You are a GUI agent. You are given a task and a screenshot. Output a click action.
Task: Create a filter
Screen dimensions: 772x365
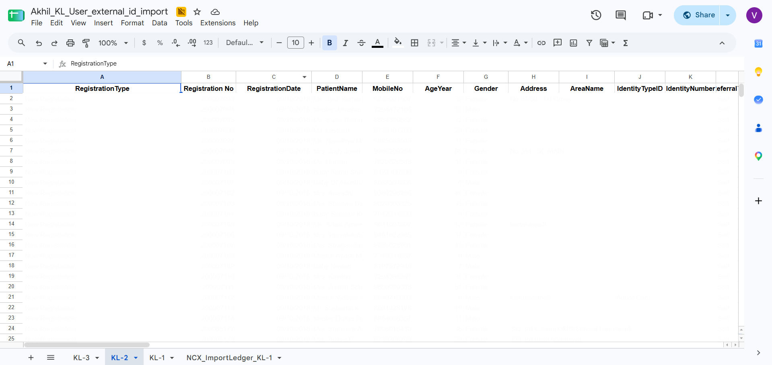pyautogui.click(x=589, y=43)
